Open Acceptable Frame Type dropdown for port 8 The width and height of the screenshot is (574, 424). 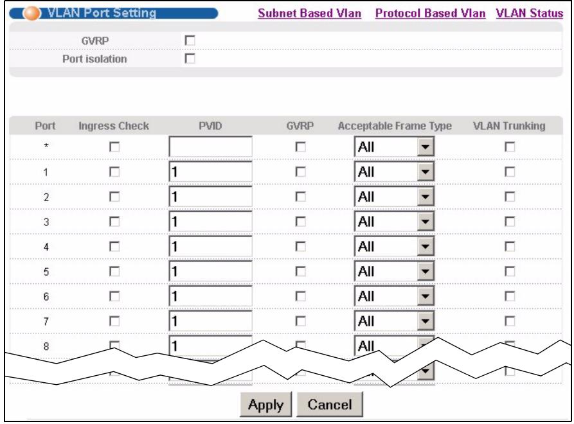click(394, 346)
